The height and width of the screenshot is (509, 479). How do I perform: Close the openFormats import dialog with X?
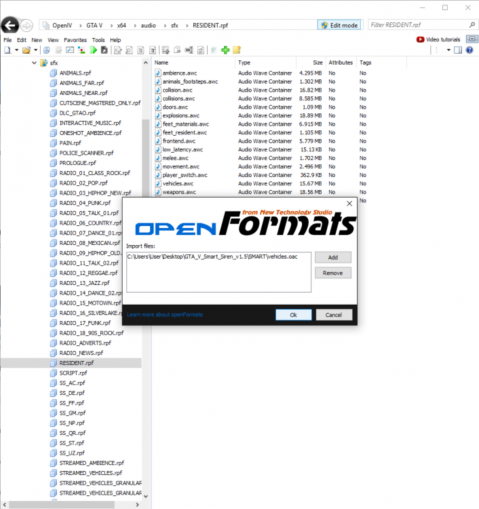click(x=349, y=204)
